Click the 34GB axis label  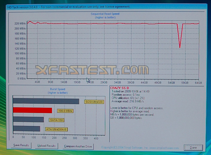click(x=117, y=82)
